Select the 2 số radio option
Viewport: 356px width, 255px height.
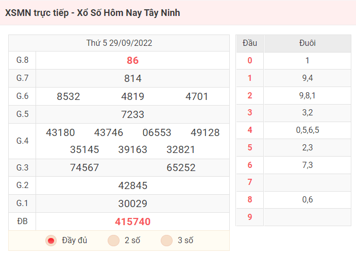click(114, 241)
